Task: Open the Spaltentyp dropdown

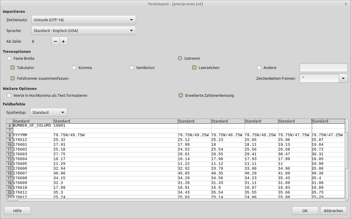Action: [x=49, y=113]
